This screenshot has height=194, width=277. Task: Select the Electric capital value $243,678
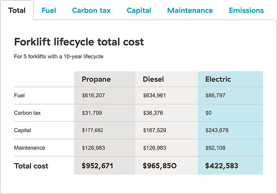pos(217,131)
